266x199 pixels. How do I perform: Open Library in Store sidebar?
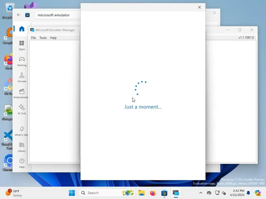pos(22,147)
